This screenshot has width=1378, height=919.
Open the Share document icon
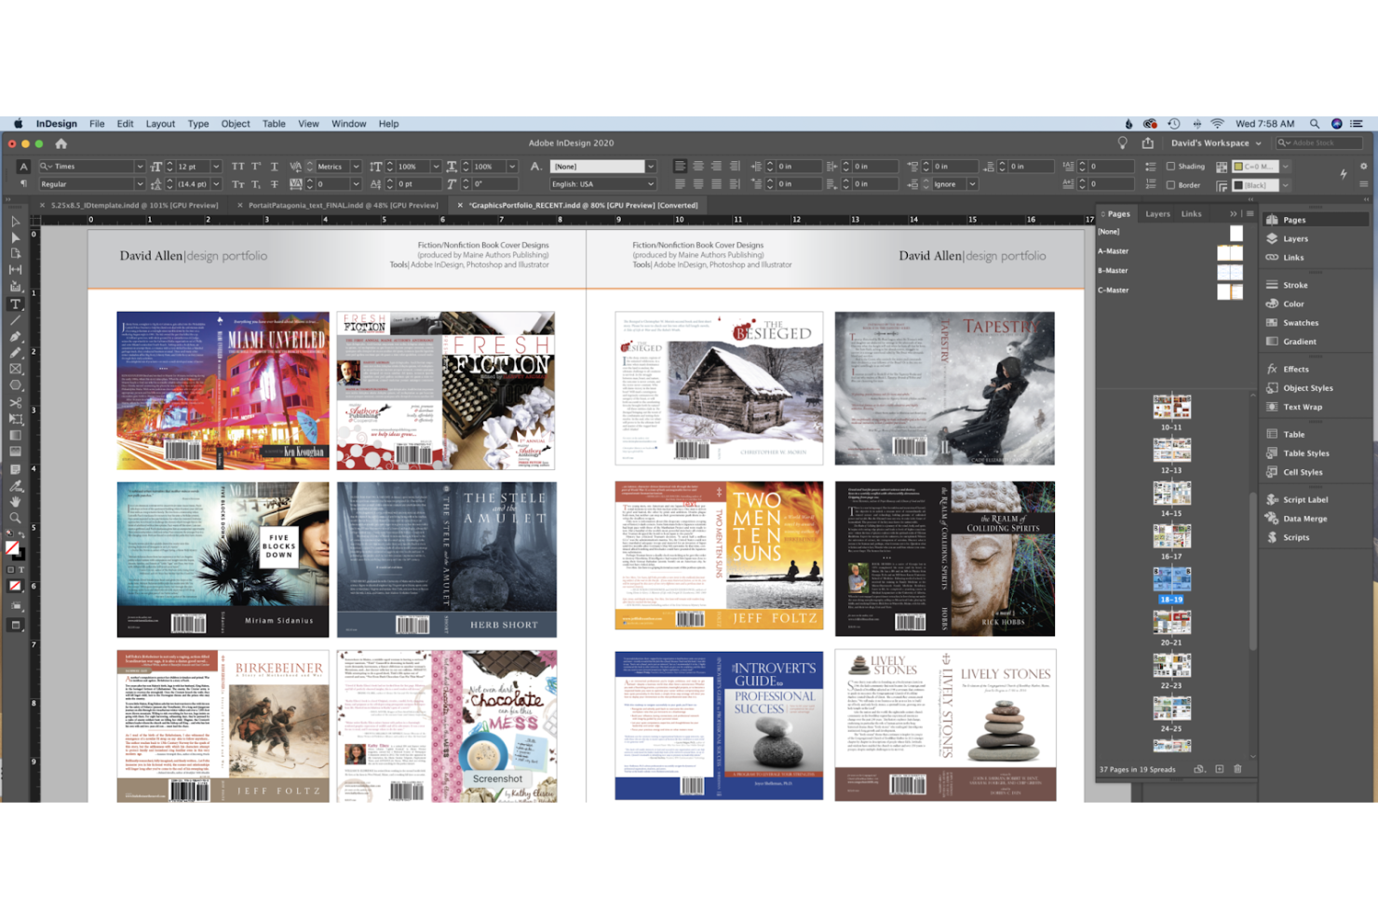[1147, 143]
